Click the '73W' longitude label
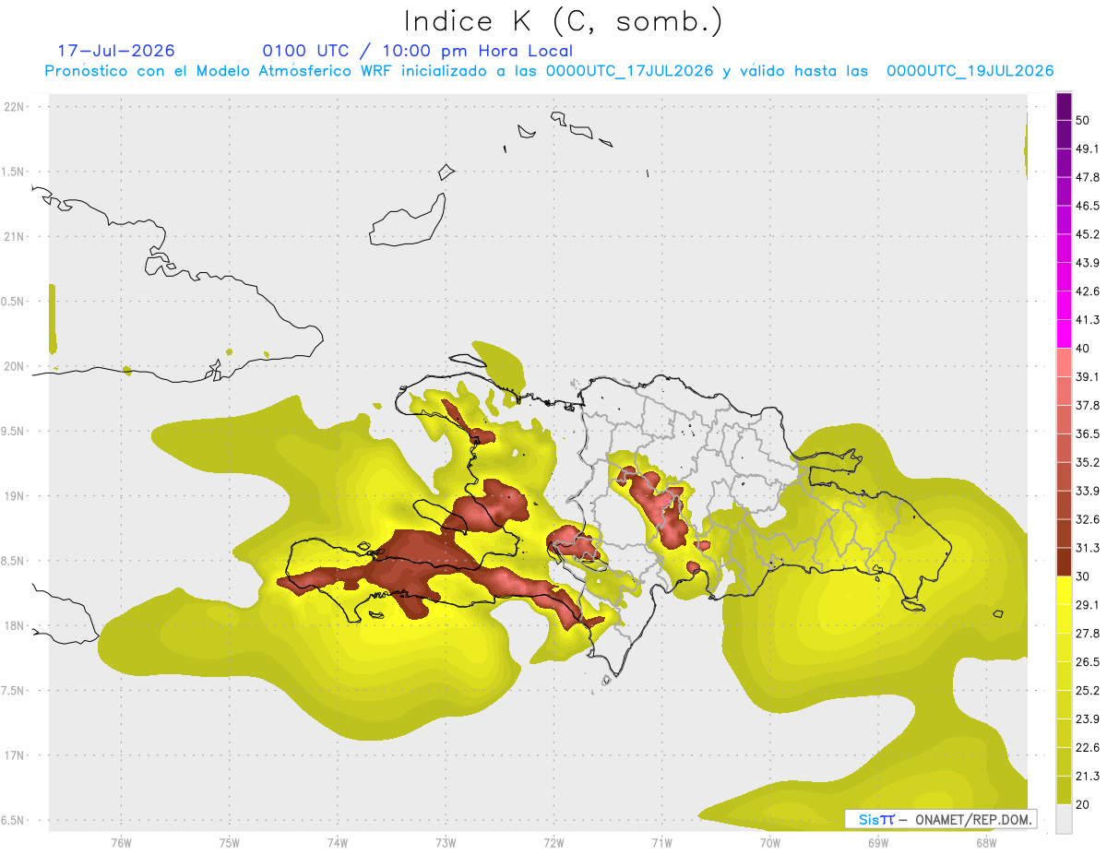 coord(446,842)
